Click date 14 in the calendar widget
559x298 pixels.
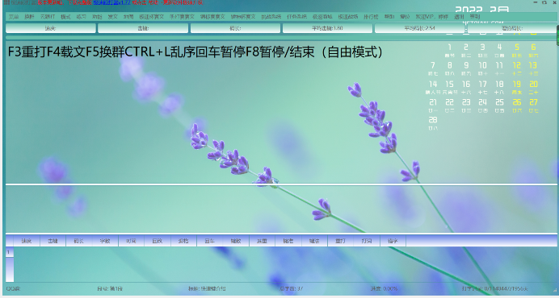click(x=433, y=84)
